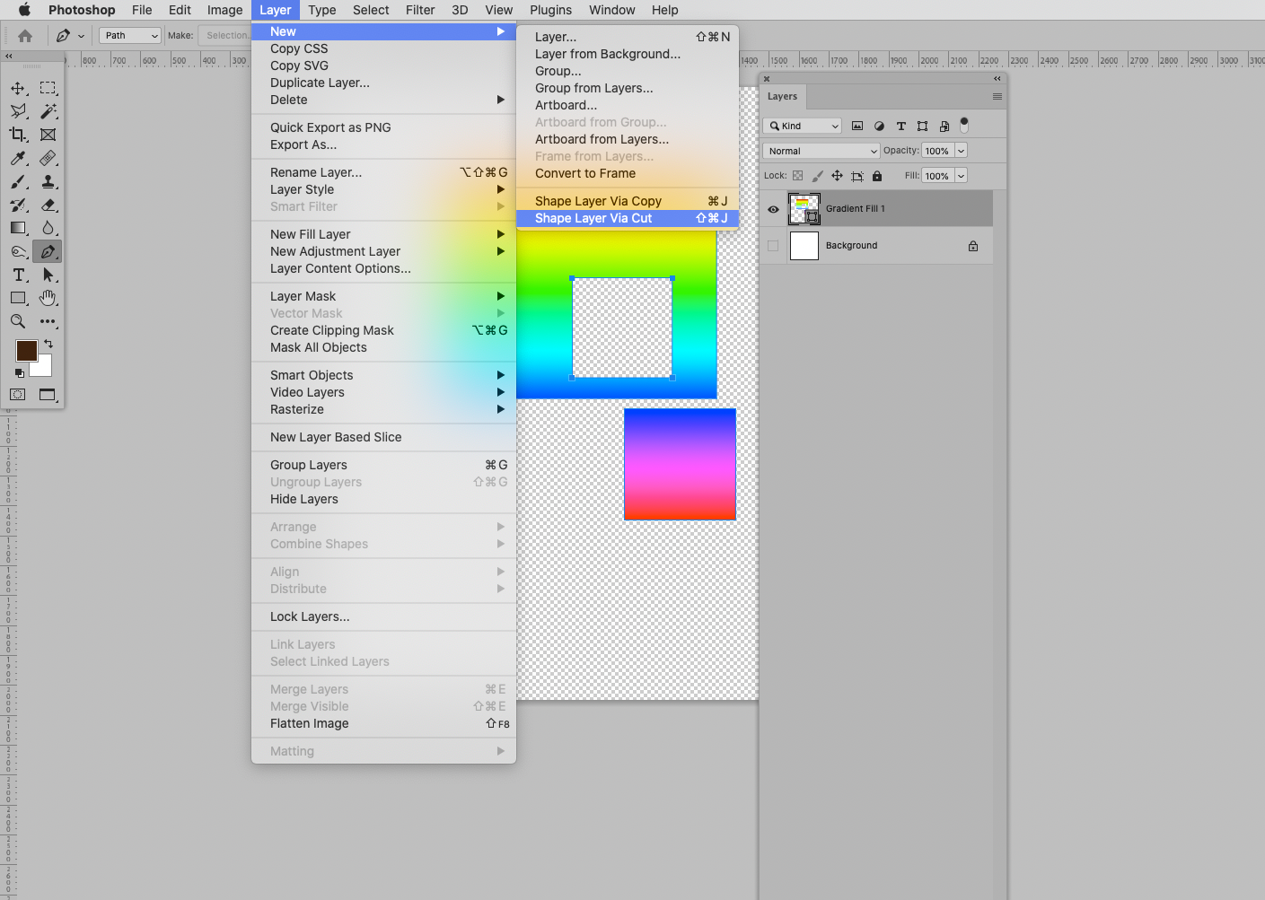
Task: Open the Fill slider dropdown arrow
Action: pos(961,176)
